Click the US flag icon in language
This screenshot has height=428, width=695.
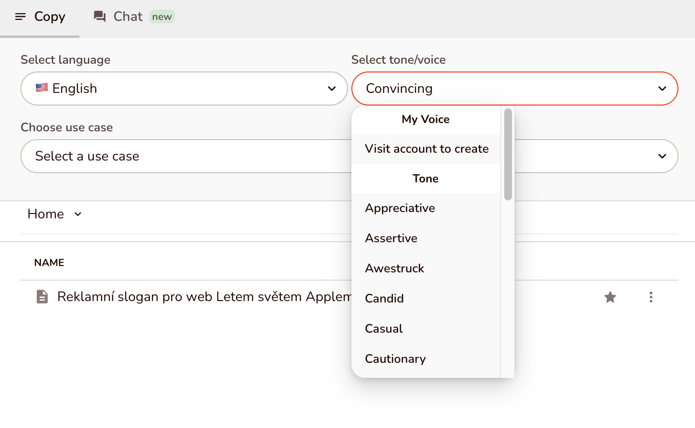coord(42,88)
